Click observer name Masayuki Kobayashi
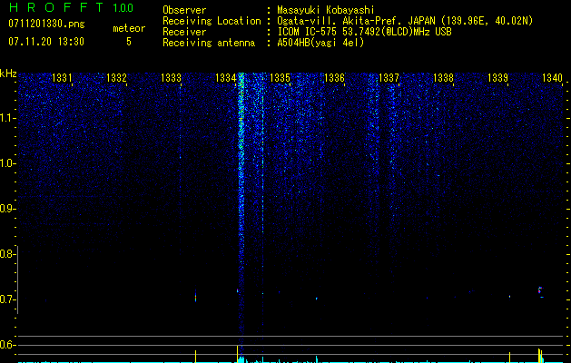 (x=325, y=10)
